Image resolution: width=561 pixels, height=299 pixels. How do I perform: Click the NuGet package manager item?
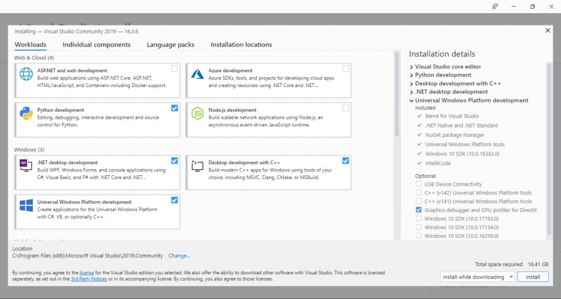pos(454,135)
